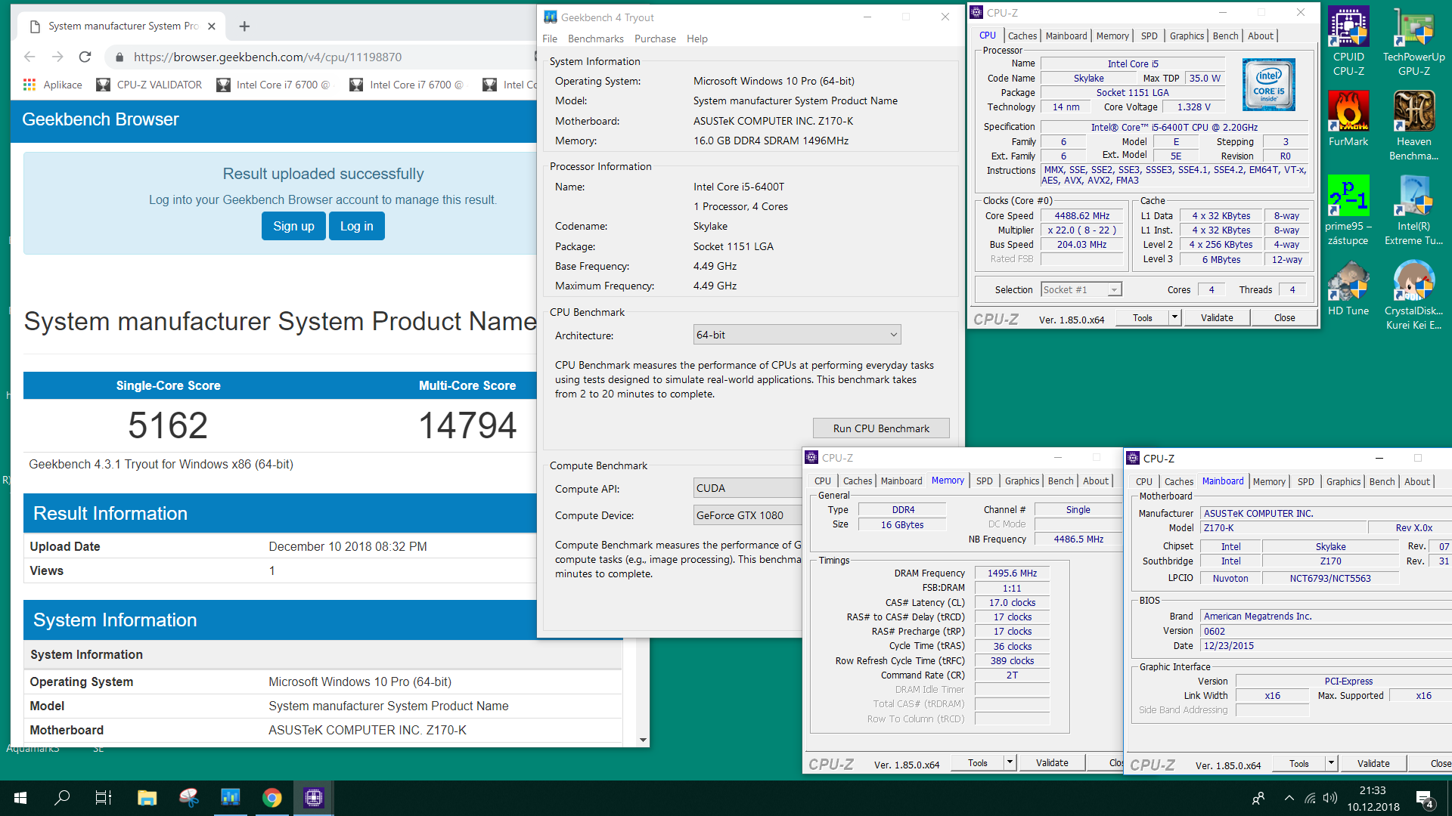
Task: Click Validate in top CPU-Z window
Action: (1217, 318)
